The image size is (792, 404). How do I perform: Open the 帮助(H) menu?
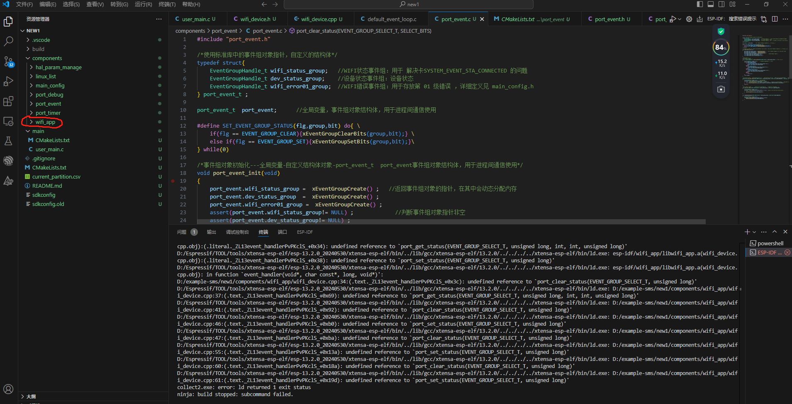[191, 4]
